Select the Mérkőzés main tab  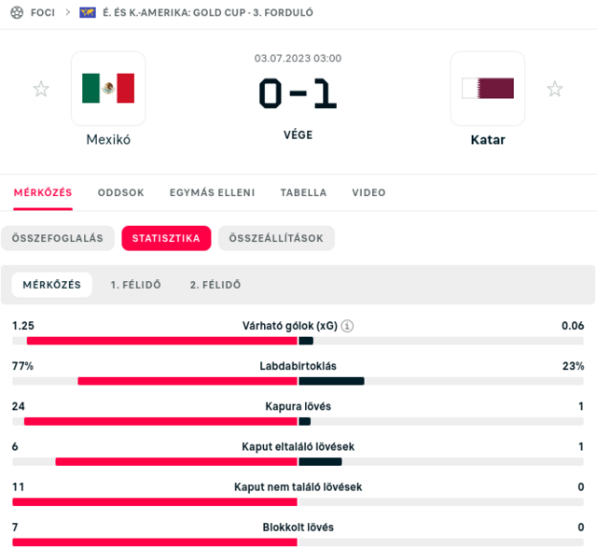(43, 192)
